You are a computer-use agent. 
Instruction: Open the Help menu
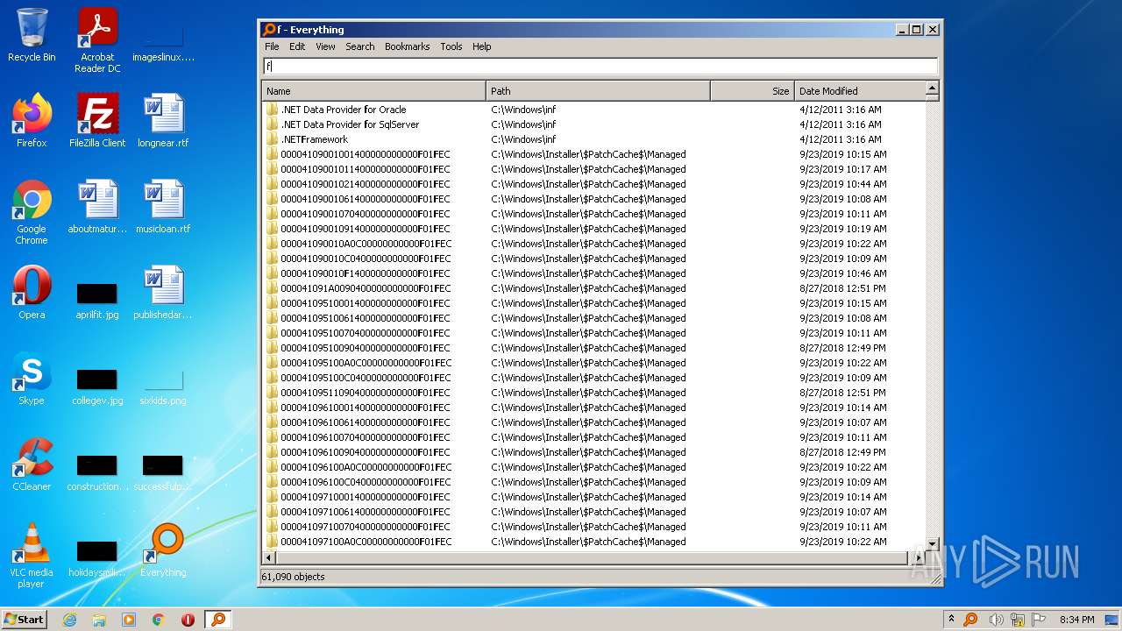[x=481, y=46]
